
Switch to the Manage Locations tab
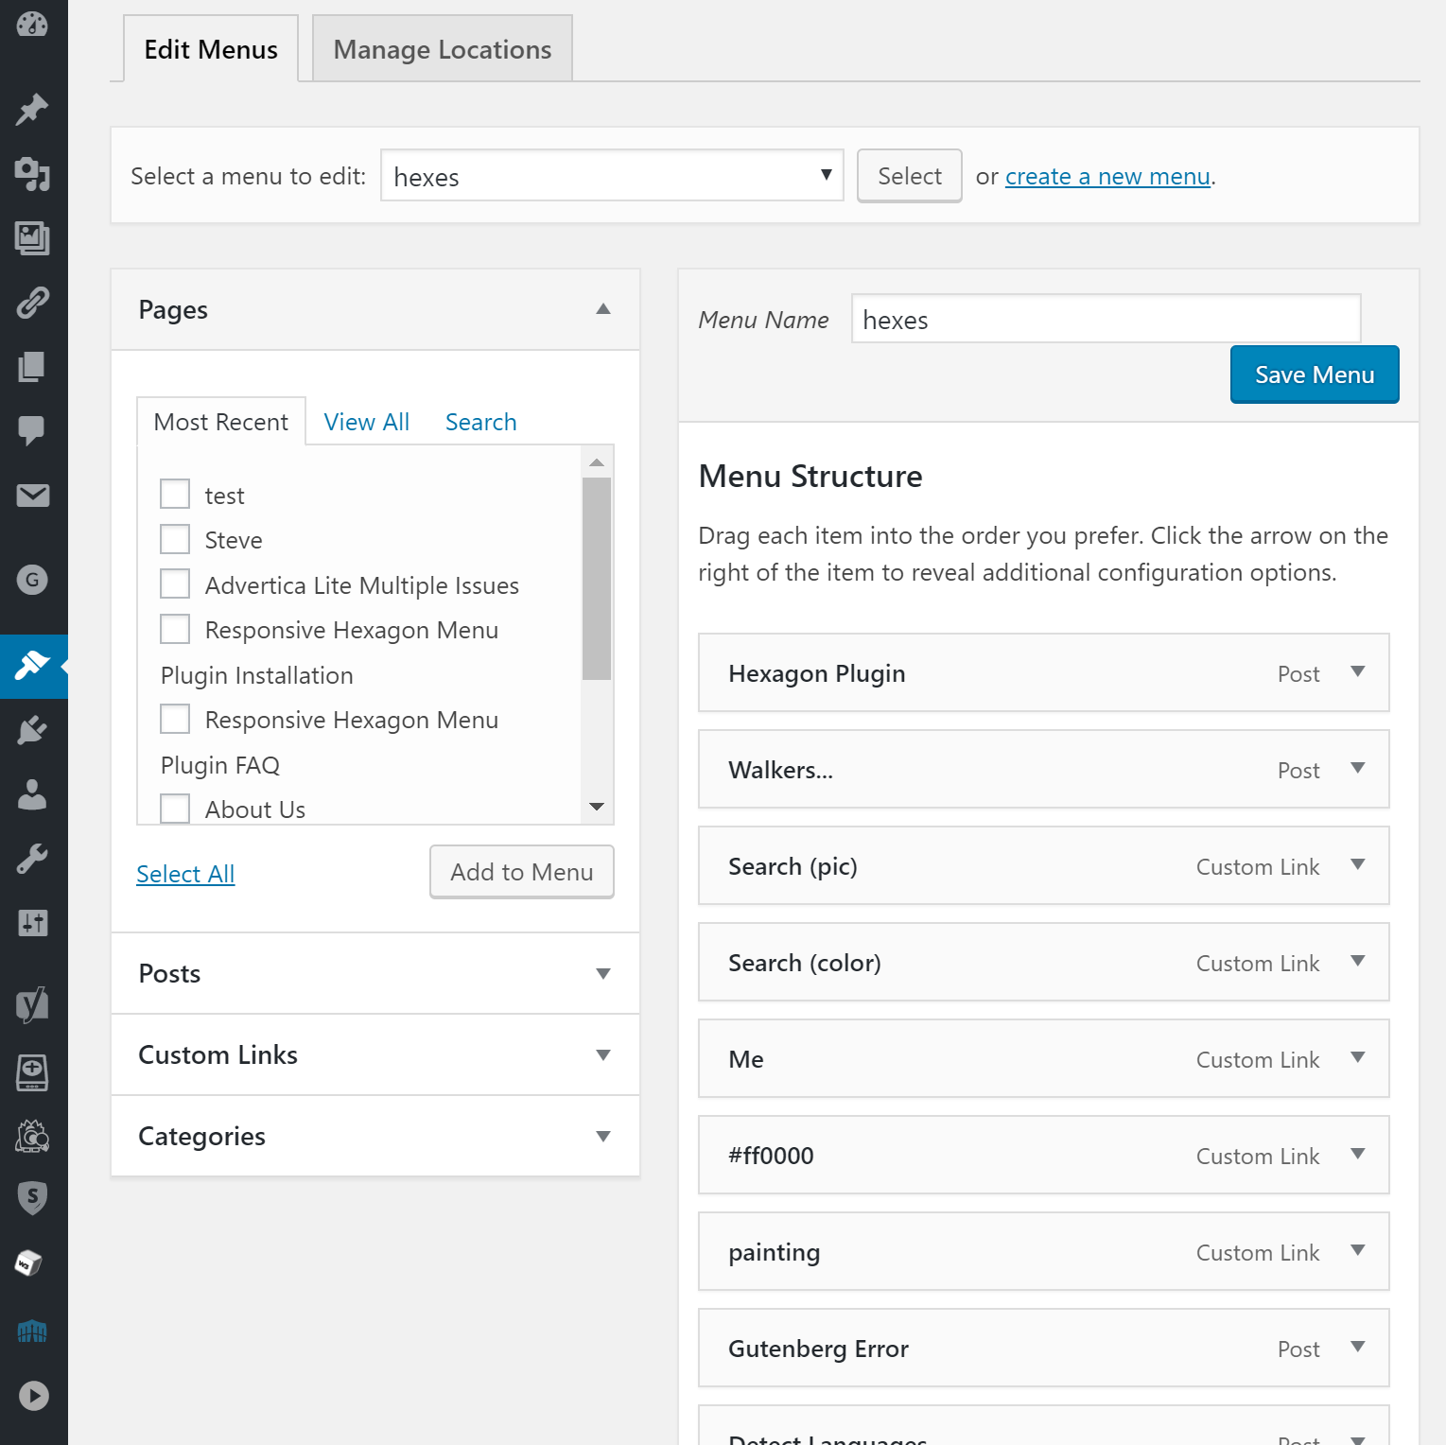click(x=441, y=48)
